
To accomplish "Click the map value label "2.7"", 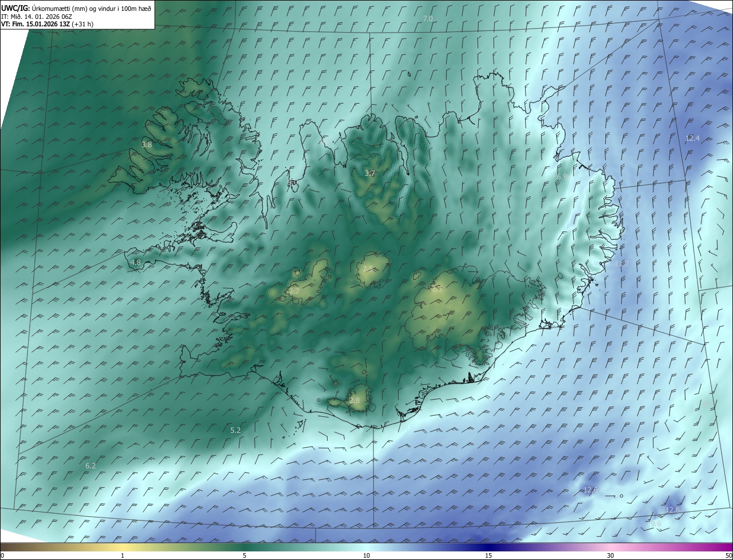I will (x=294, y=291).
